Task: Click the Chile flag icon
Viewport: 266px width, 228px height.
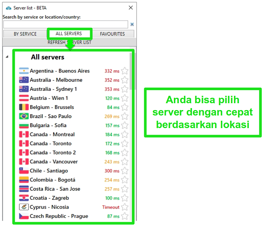Action: [x=24, y=171]
